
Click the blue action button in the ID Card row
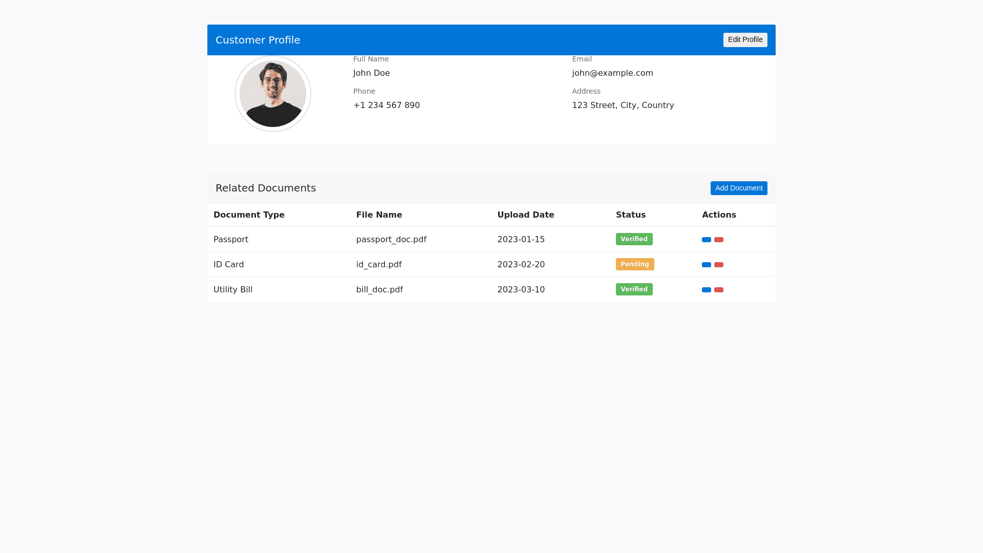pyautogui.click(x=706, y=265)
